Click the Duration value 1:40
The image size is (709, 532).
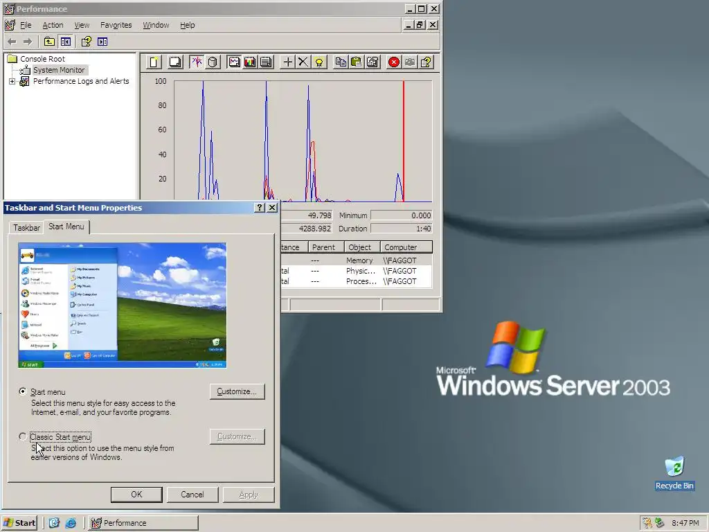tap(402, 229)
